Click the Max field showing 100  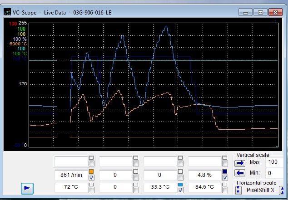[x=274, y=162]
